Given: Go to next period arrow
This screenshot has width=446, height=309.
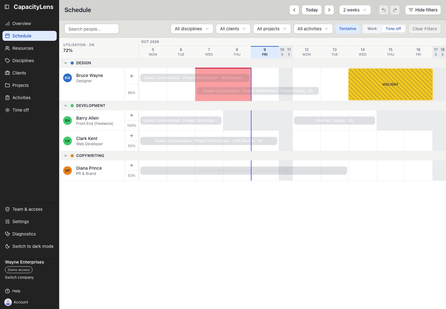Looking at the screenshot, I should tap(329, 10).
